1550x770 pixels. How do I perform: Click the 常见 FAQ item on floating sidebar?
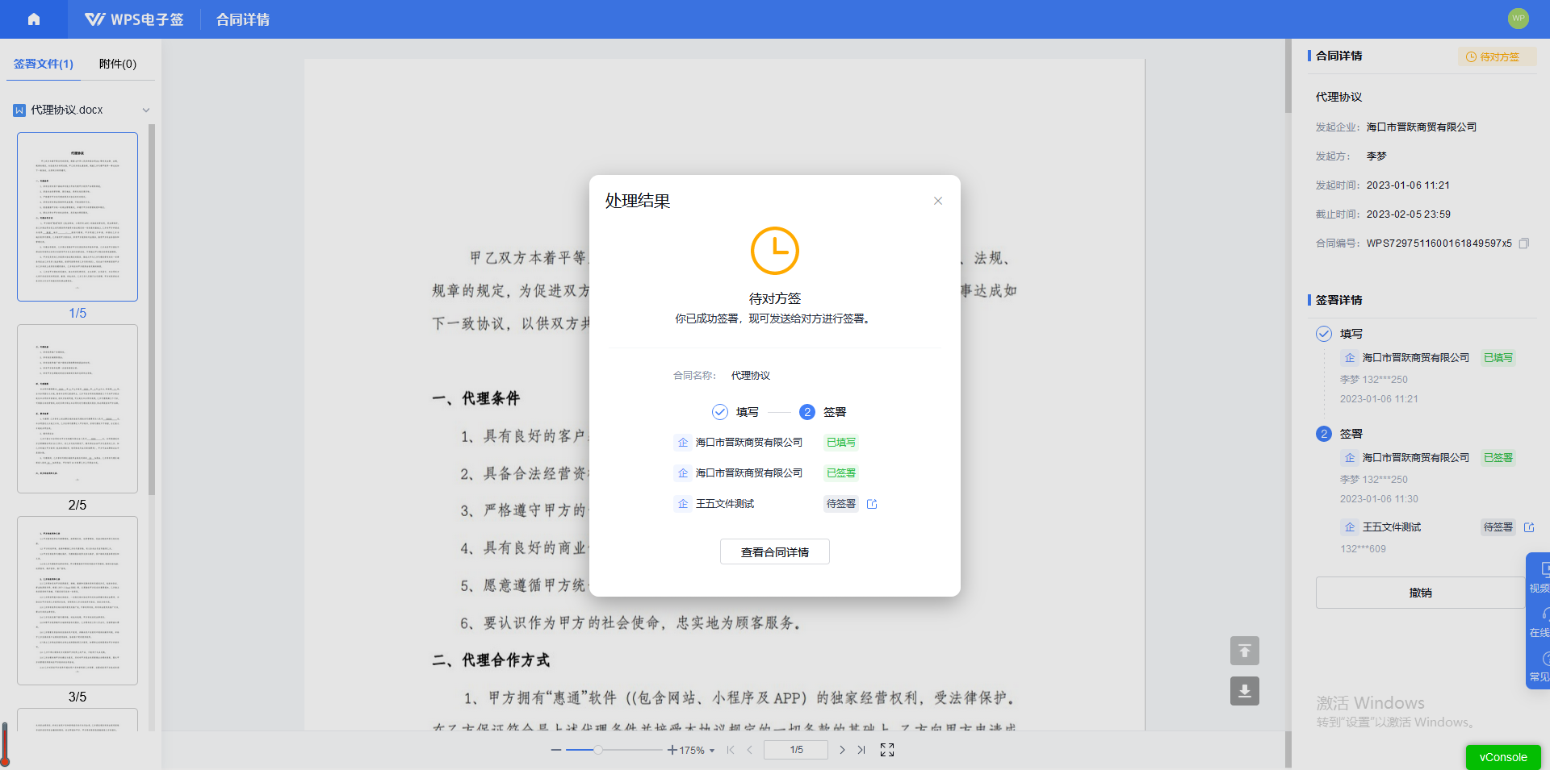pyautogui.click(x=1540, y=667)
